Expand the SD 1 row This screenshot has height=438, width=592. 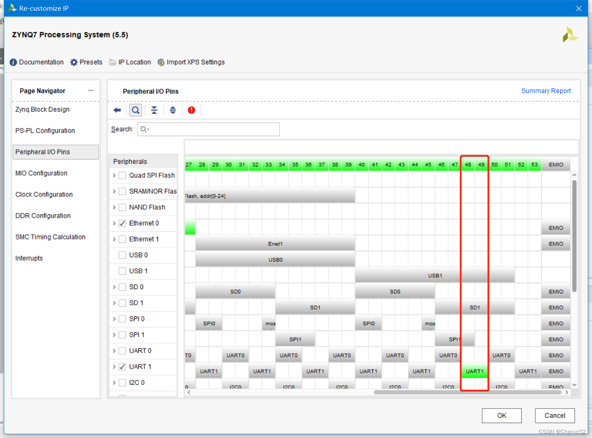tap(114, 303)
